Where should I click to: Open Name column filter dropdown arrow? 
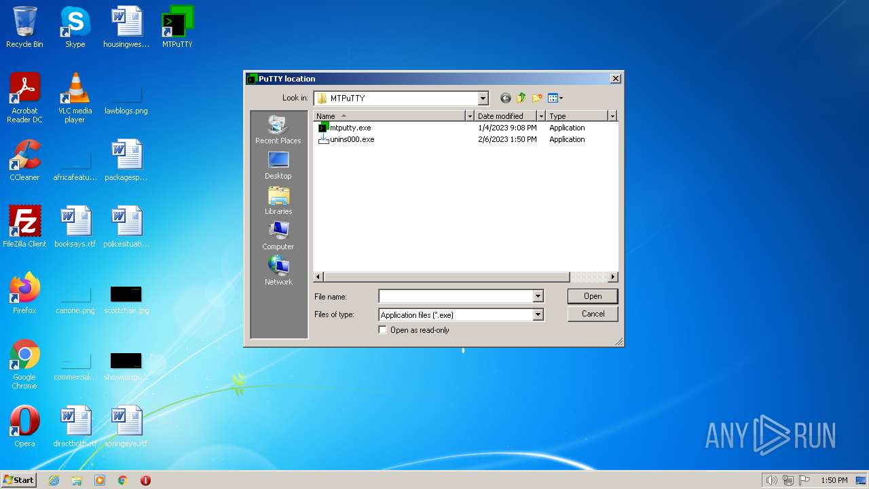click(x=469, y=116)
